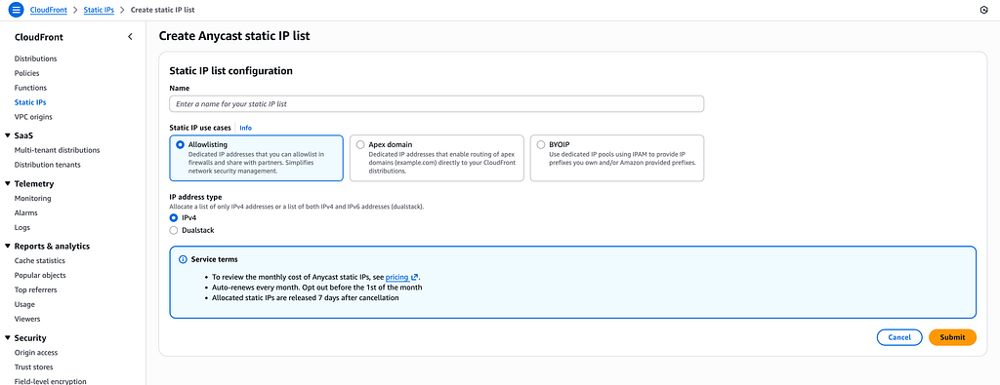Collapse the SaaS sidebar section
Screen dimensions: 1000x385
(x=7, y=135)
